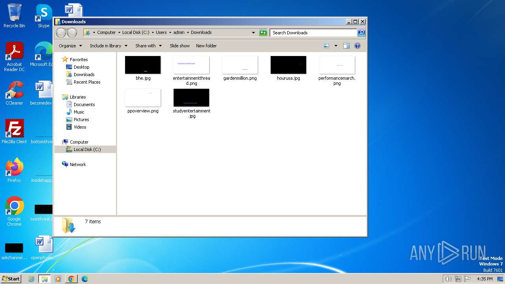Image resolution: width=505 pixels, height=284 pixels.
Task: Click the Search Downloads input field
Action: click(x=314, y=33)
